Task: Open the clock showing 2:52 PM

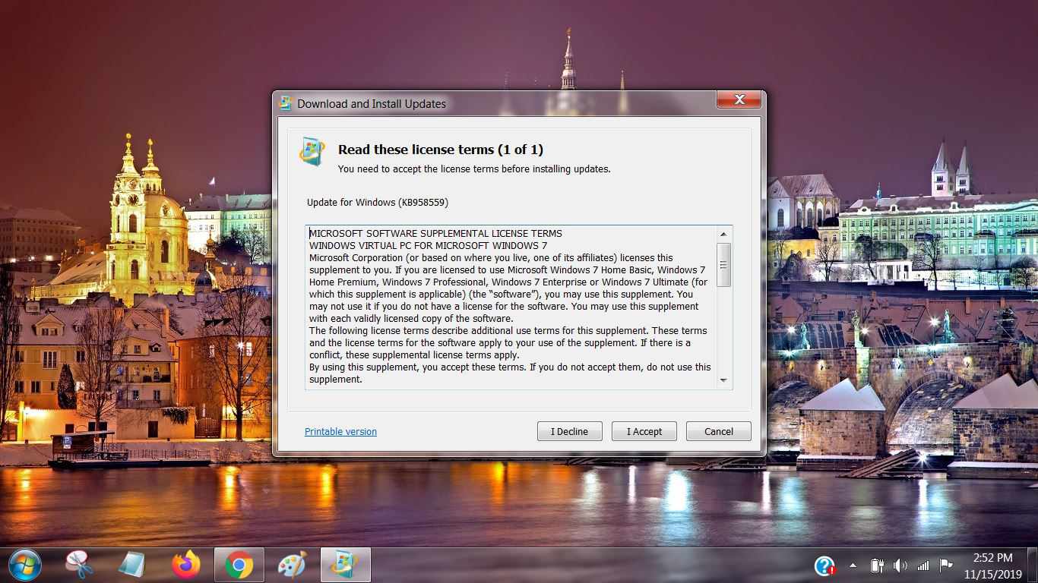Action: [x=992, y=565]
